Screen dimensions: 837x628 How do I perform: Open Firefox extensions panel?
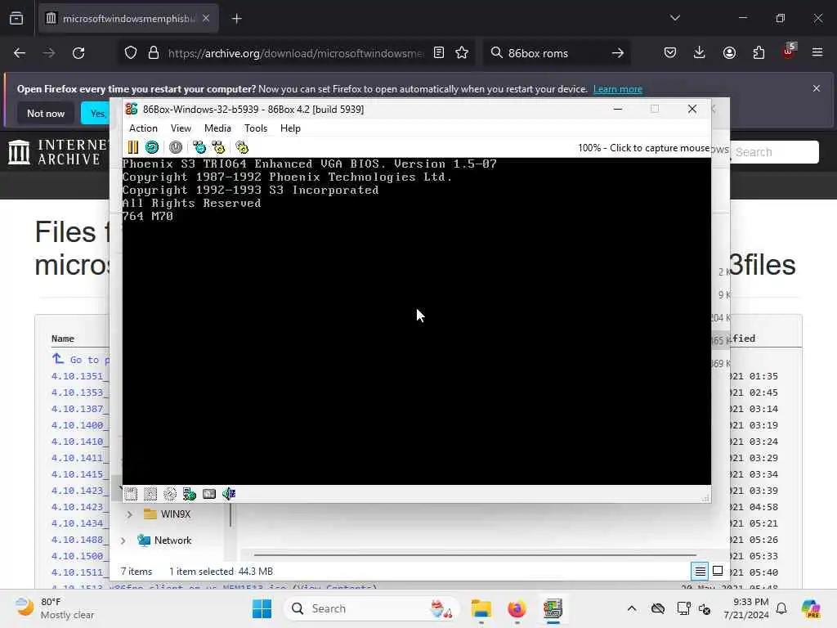tap(759, 52)
